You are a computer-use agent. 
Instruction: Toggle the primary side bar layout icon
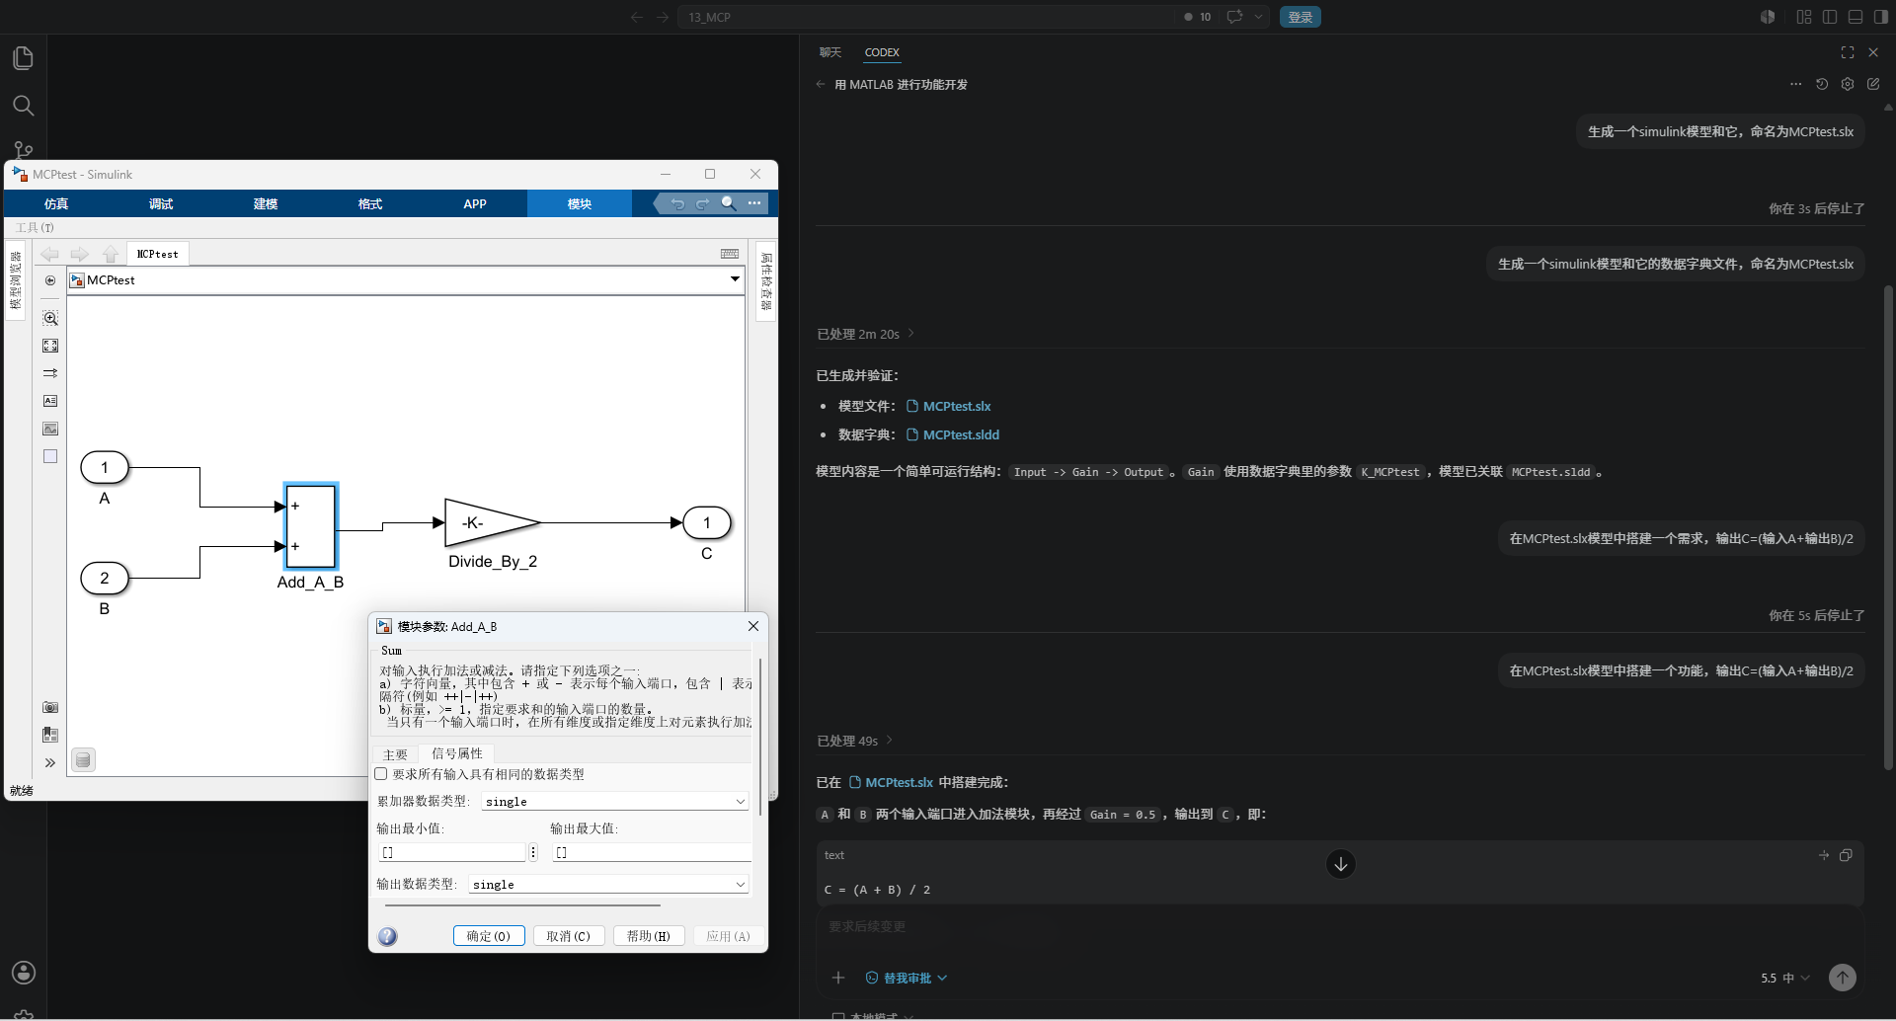(x=1830, y=17)
